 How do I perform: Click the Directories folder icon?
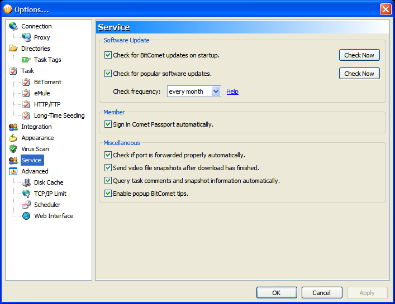(13, 49)
